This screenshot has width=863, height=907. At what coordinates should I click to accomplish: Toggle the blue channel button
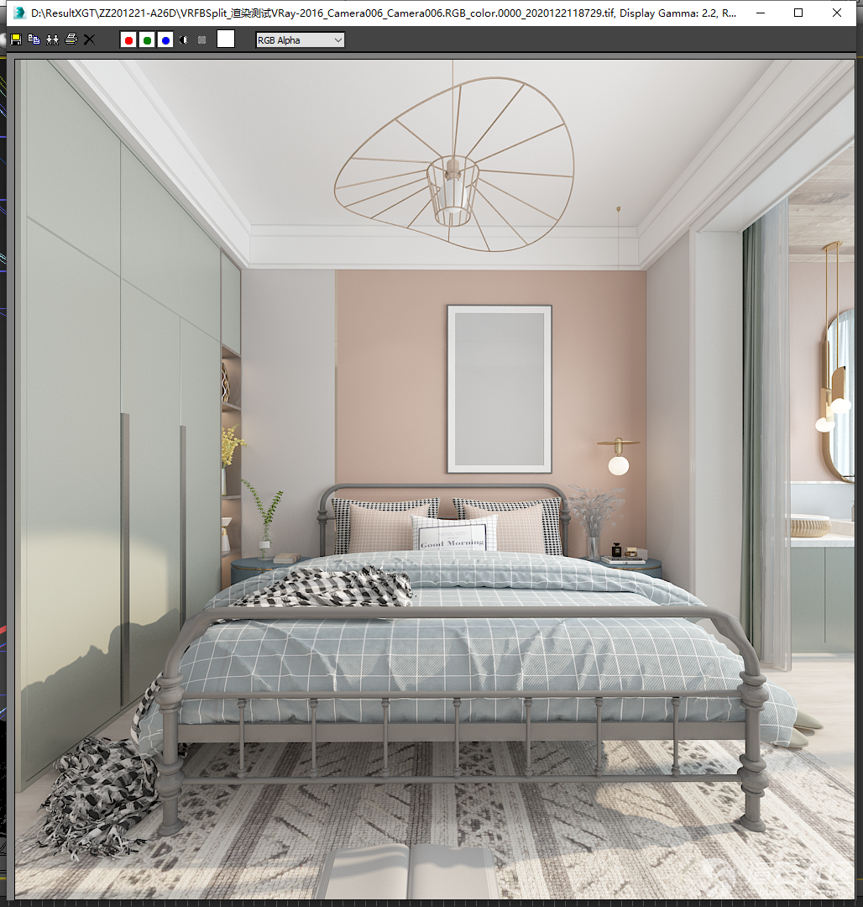[165, 39]
